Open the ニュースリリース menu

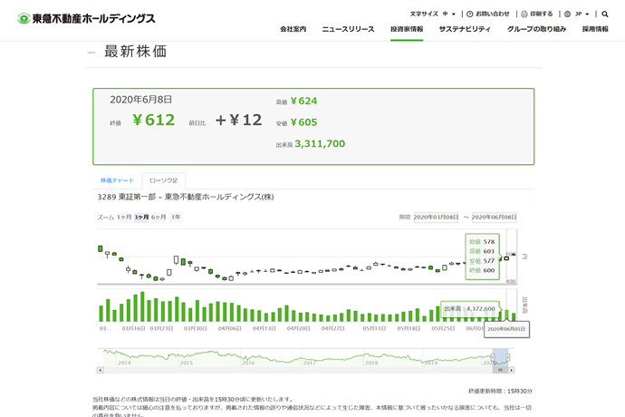pyautogui.click(x=349, y=29)
